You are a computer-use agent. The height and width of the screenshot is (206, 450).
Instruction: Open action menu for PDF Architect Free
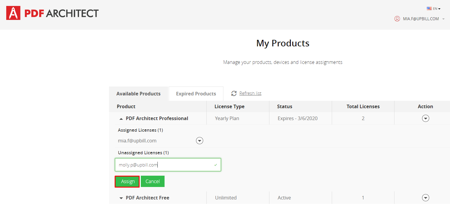pyautogui.click(x=426, y=198)
